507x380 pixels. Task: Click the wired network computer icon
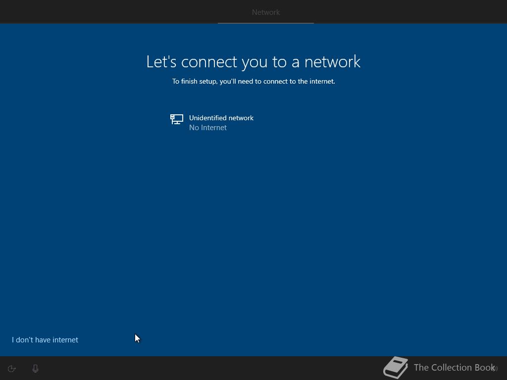[x=177, y=119]
